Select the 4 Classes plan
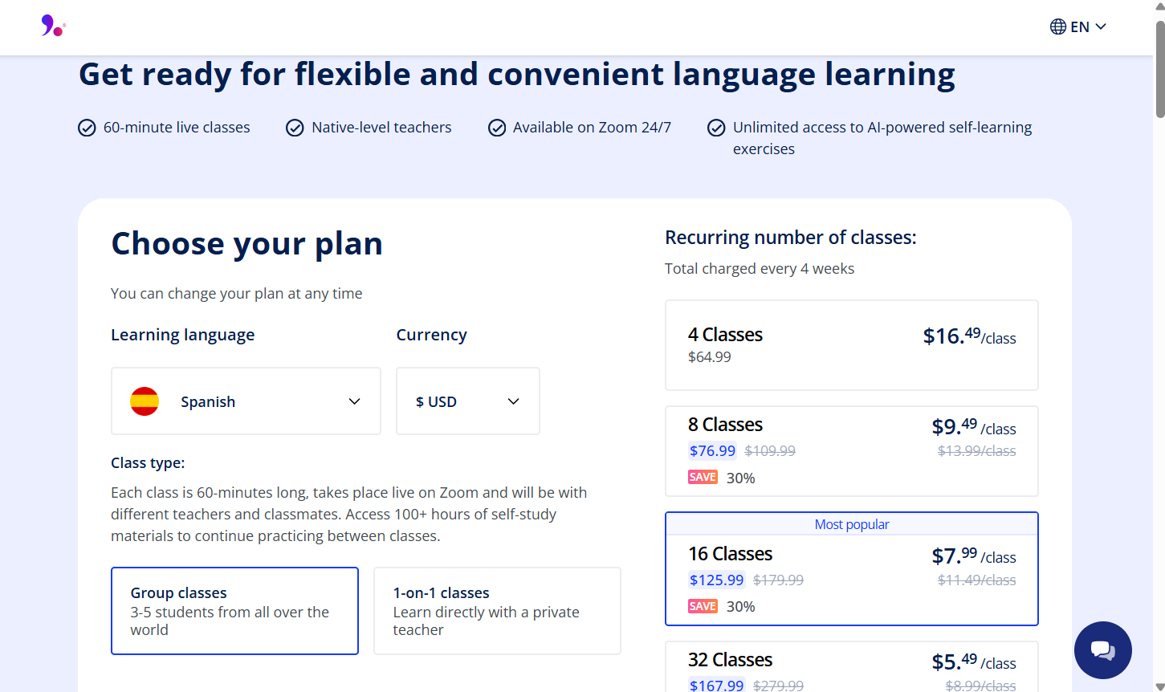The width and height of the screenshot is (1165, 692). coord(851,345)
